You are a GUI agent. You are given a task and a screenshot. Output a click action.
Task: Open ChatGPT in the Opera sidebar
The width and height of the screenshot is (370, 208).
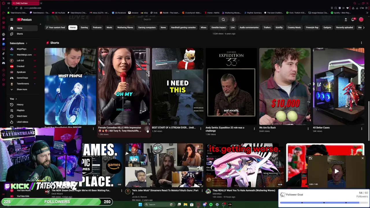coord(3,34)
